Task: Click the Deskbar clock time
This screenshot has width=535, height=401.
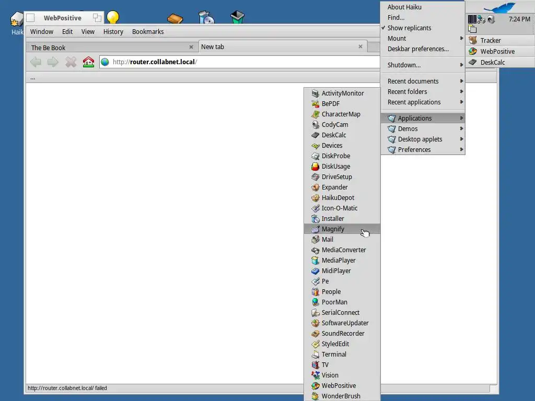Action: click(x=519, y=19)
